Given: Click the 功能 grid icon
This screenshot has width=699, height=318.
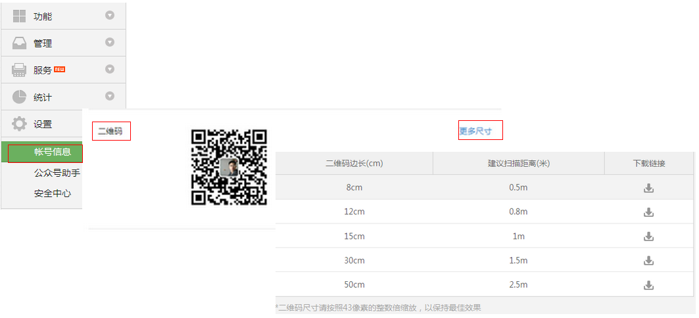Looking at the screenshot, I should tap(20, 16).
